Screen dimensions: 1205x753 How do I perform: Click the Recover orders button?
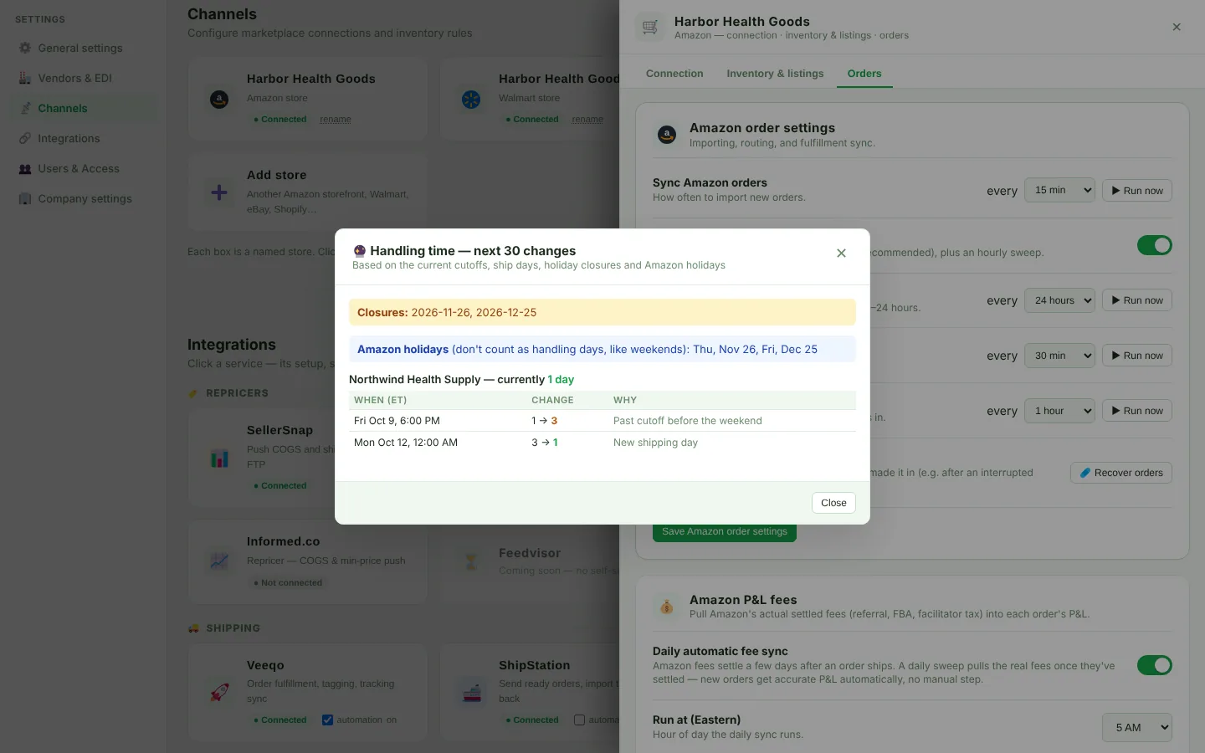coord(1121,473)
